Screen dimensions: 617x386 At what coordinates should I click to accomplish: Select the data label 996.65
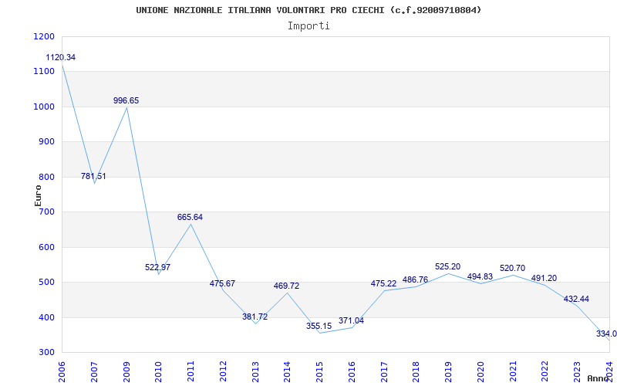pos(126,100)
